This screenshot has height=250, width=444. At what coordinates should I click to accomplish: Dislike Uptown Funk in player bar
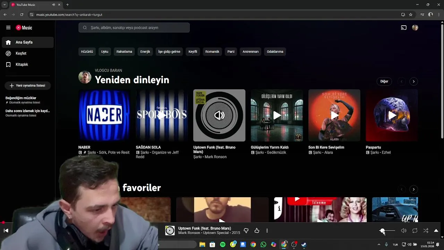pyautogui.click(x=246, y=231)
